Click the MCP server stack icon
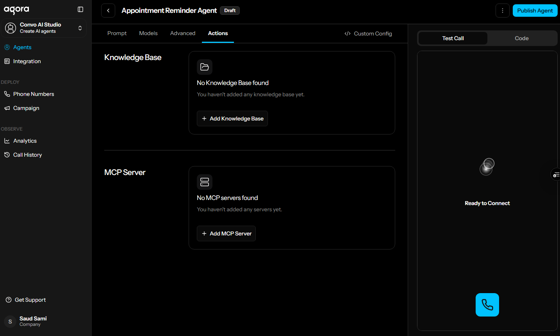Viewport: 560px width, 336px height. [x=205, y=182]
